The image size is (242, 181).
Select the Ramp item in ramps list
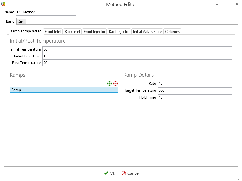pyautogui.click(x=64, y=90)
